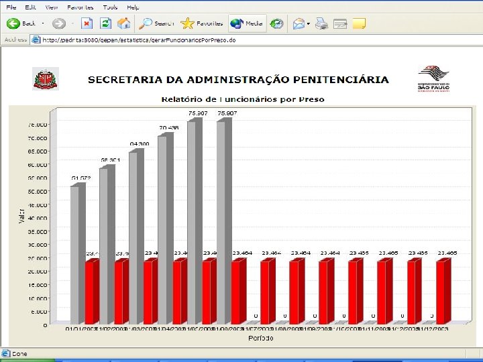Click the Relatório de Funcionários por Preso title
This screenshot has height=362, width=483.
(x=243, y=99)
